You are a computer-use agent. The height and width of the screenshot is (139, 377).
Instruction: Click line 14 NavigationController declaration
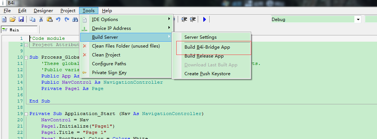(102, 82)
